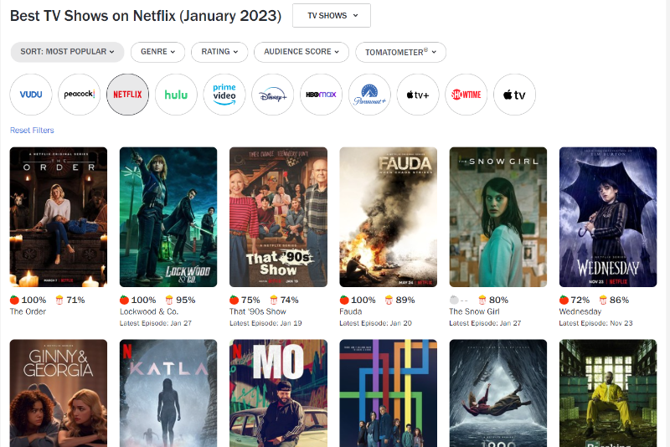Click 'Latest Episode: Jan 19' text
Screen dimensions: 670x447
[265, 323]
